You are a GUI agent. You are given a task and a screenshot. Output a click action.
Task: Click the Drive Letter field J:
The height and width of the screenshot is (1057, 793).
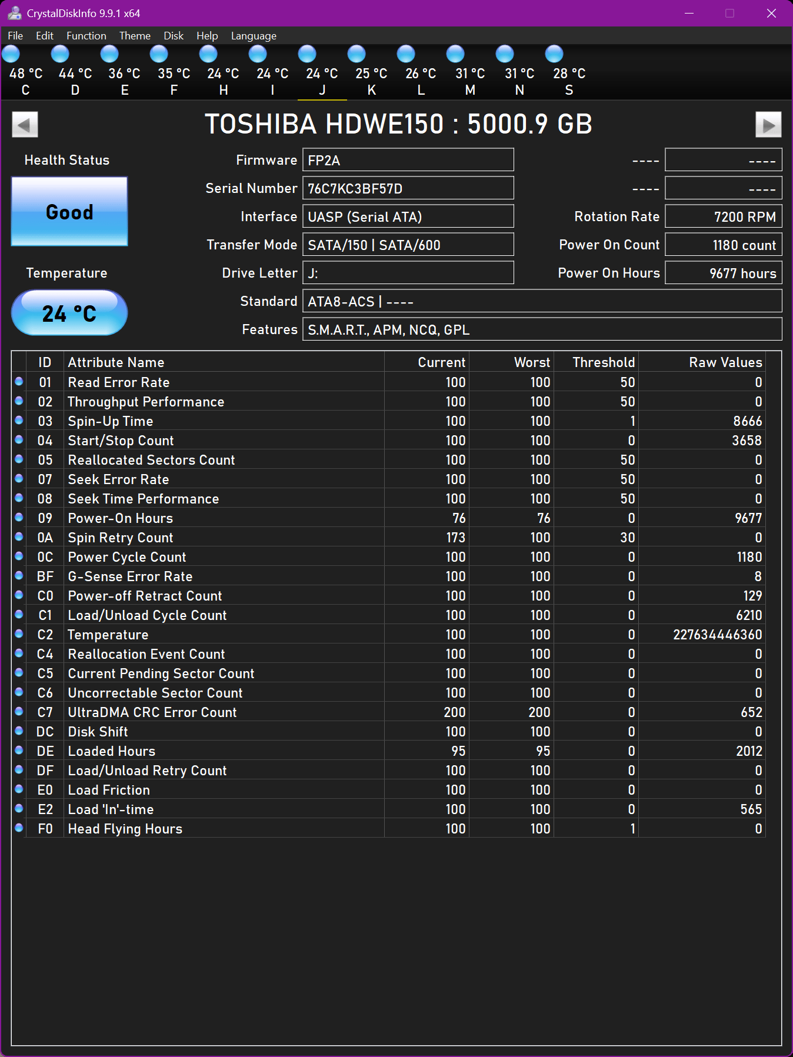coord(408,273)
